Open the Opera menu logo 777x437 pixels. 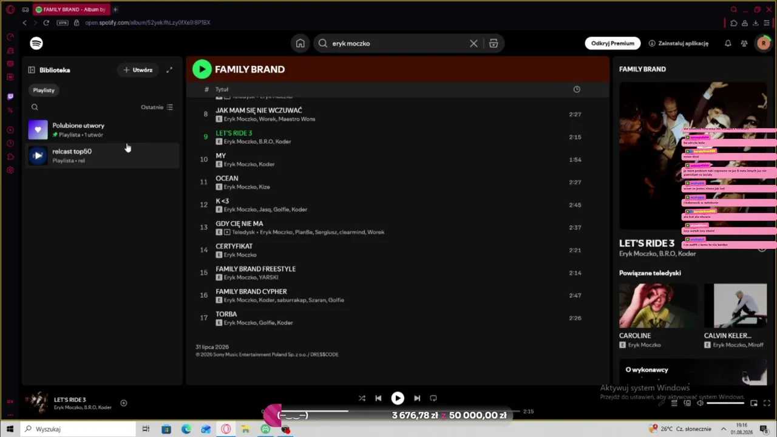click(x=10, y=10)
